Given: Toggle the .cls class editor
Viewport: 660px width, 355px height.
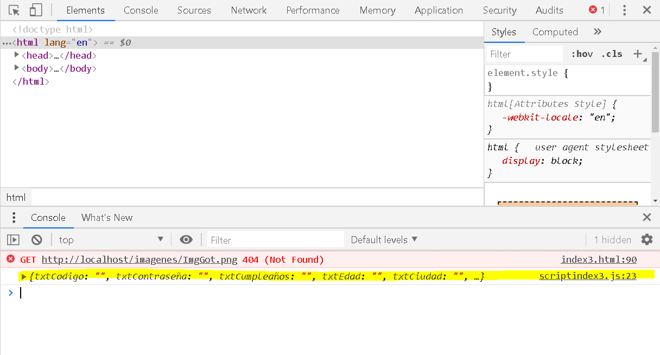Looking at the screenshot, I should click(612, 54).
